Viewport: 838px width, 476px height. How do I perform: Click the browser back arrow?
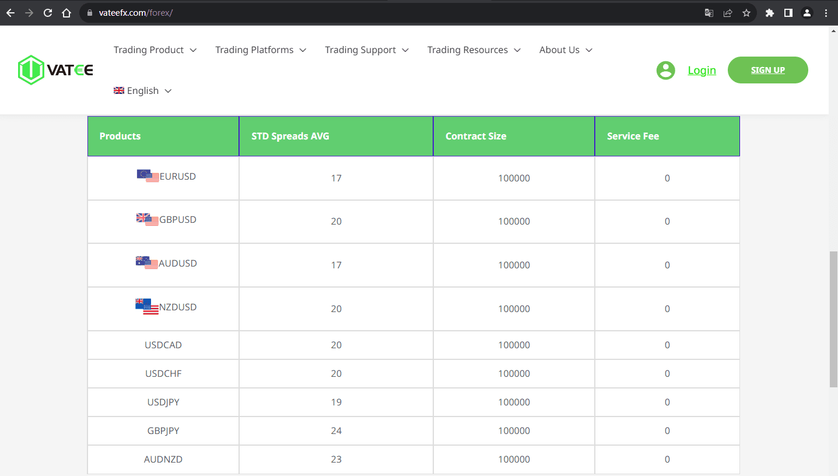pos(10,13)
